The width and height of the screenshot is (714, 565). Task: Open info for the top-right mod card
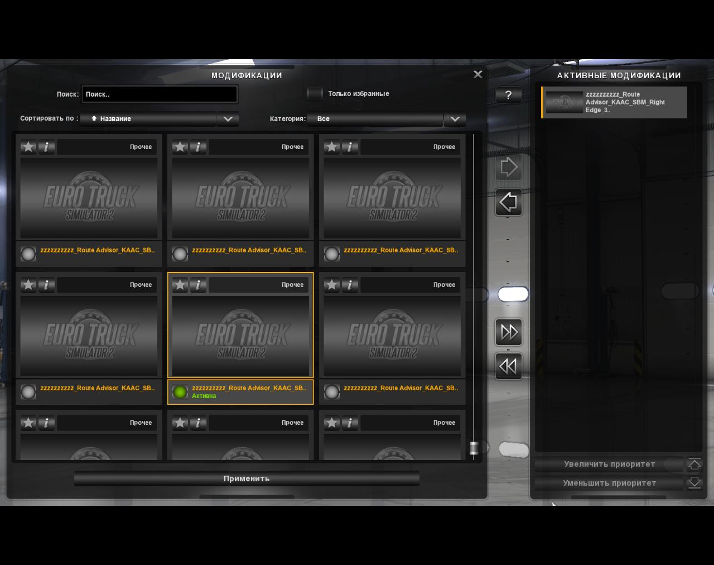point(350,147)
